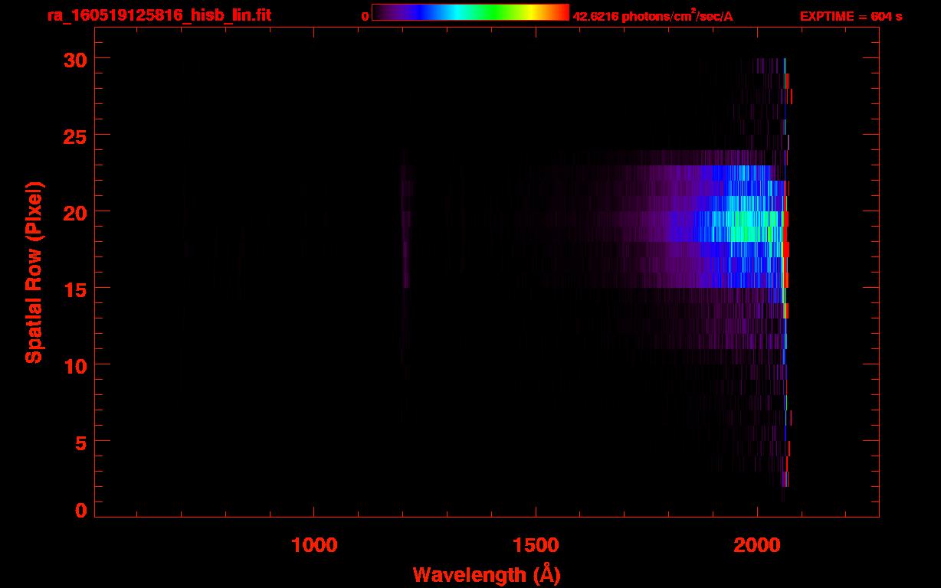Viewport: 941px width, 588px height.
Task: Click the y-axis label 10
Action: tap(75, 365)
